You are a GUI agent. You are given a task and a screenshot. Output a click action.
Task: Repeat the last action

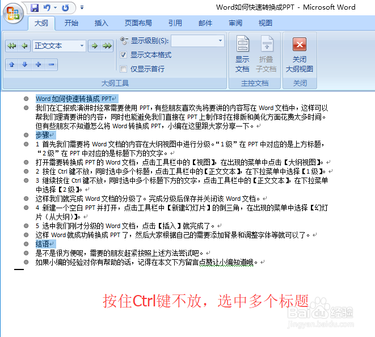pyautogui.click(x=65, y=8)
